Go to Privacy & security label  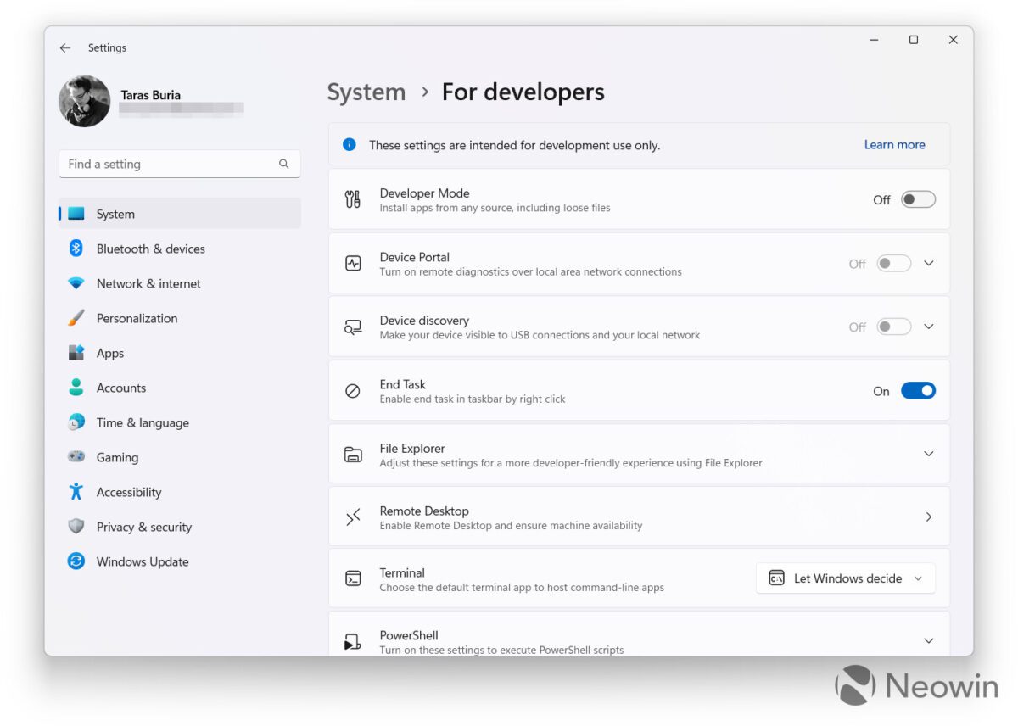pyautogui.click(x=144, y=527)
